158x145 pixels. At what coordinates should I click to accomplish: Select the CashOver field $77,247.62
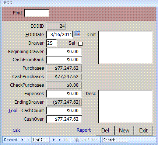point(64,119)
